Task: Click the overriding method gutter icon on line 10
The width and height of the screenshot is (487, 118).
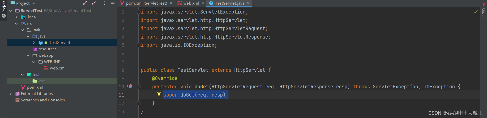Action: (130, 86)
